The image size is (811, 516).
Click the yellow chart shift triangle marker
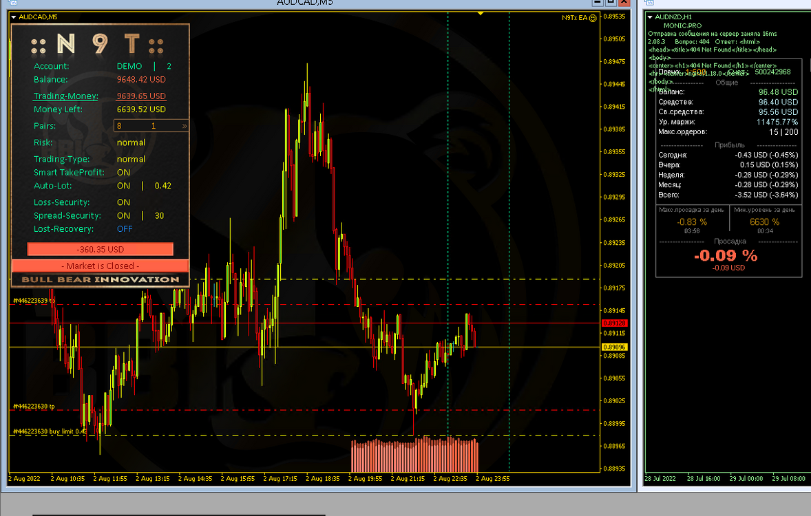click(481, 14)
